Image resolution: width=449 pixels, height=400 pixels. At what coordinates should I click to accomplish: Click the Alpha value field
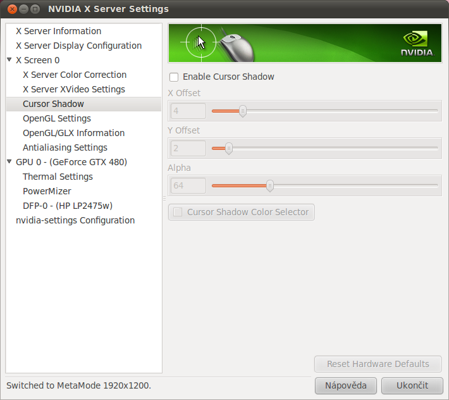(188, 185)
